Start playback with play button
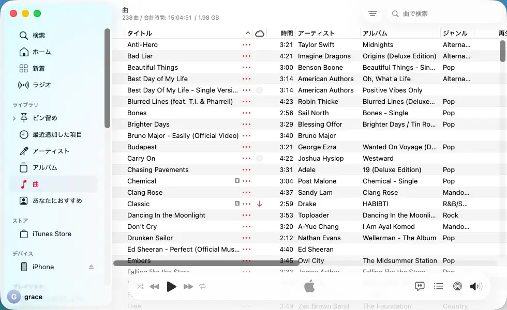Viewport: 507px width, 310px height. [171, 286]
